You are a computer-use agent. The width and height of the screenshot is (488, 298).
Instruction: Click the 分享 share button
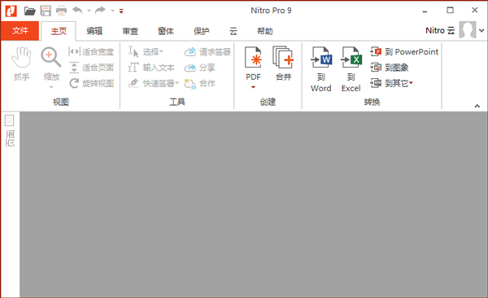pyautogui.click(x=200, y=68)
